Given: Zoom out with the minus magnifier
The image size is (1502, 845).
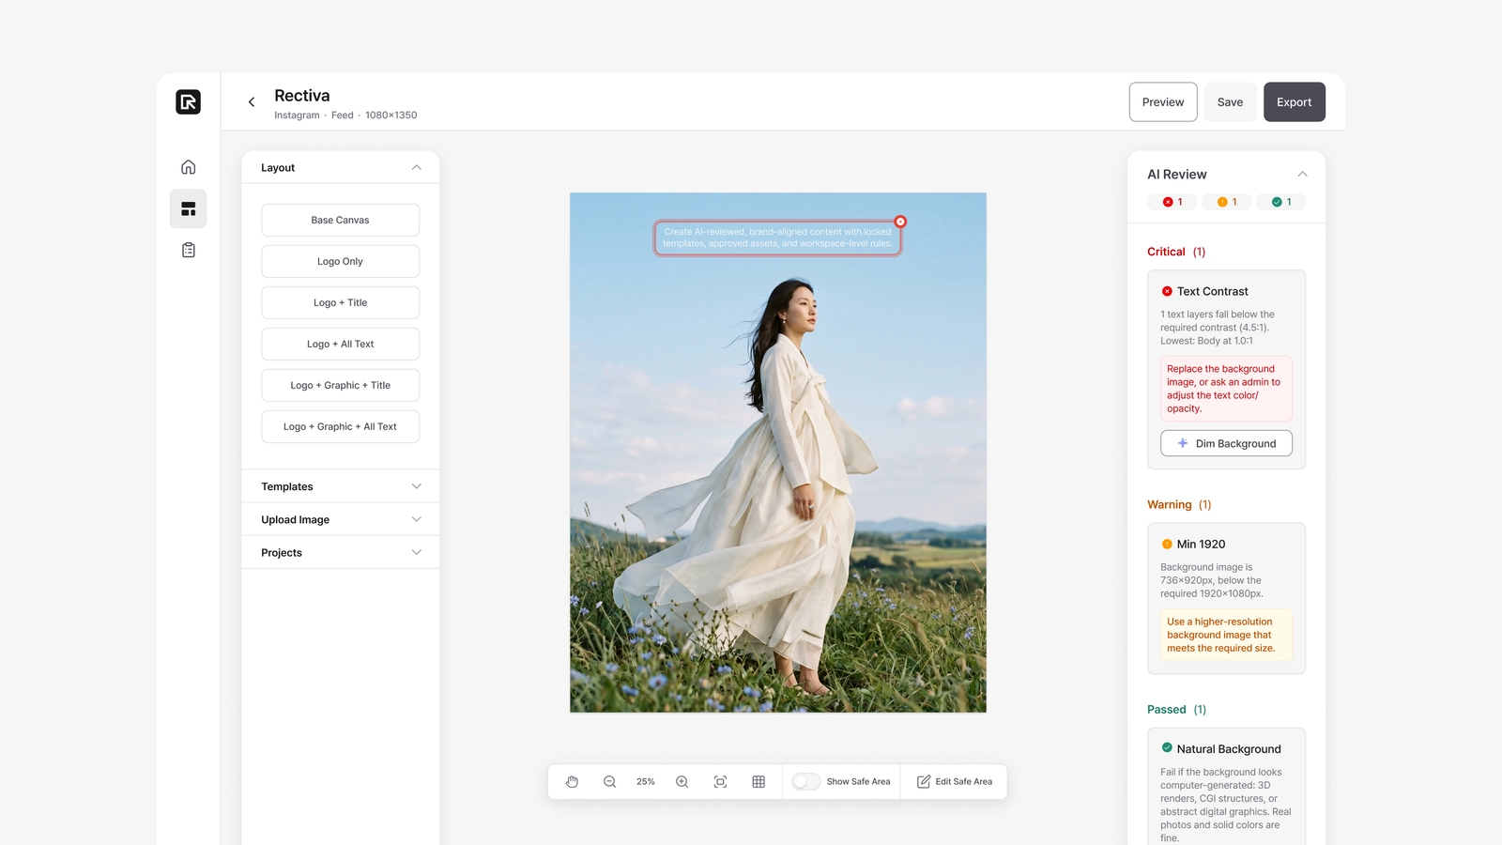Looking at the screenshot, I should [x=609, y=781].
